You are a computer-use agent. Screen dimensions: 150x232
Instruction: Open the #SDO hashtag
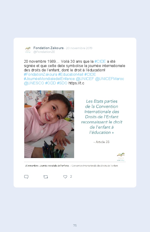point(62,83)
